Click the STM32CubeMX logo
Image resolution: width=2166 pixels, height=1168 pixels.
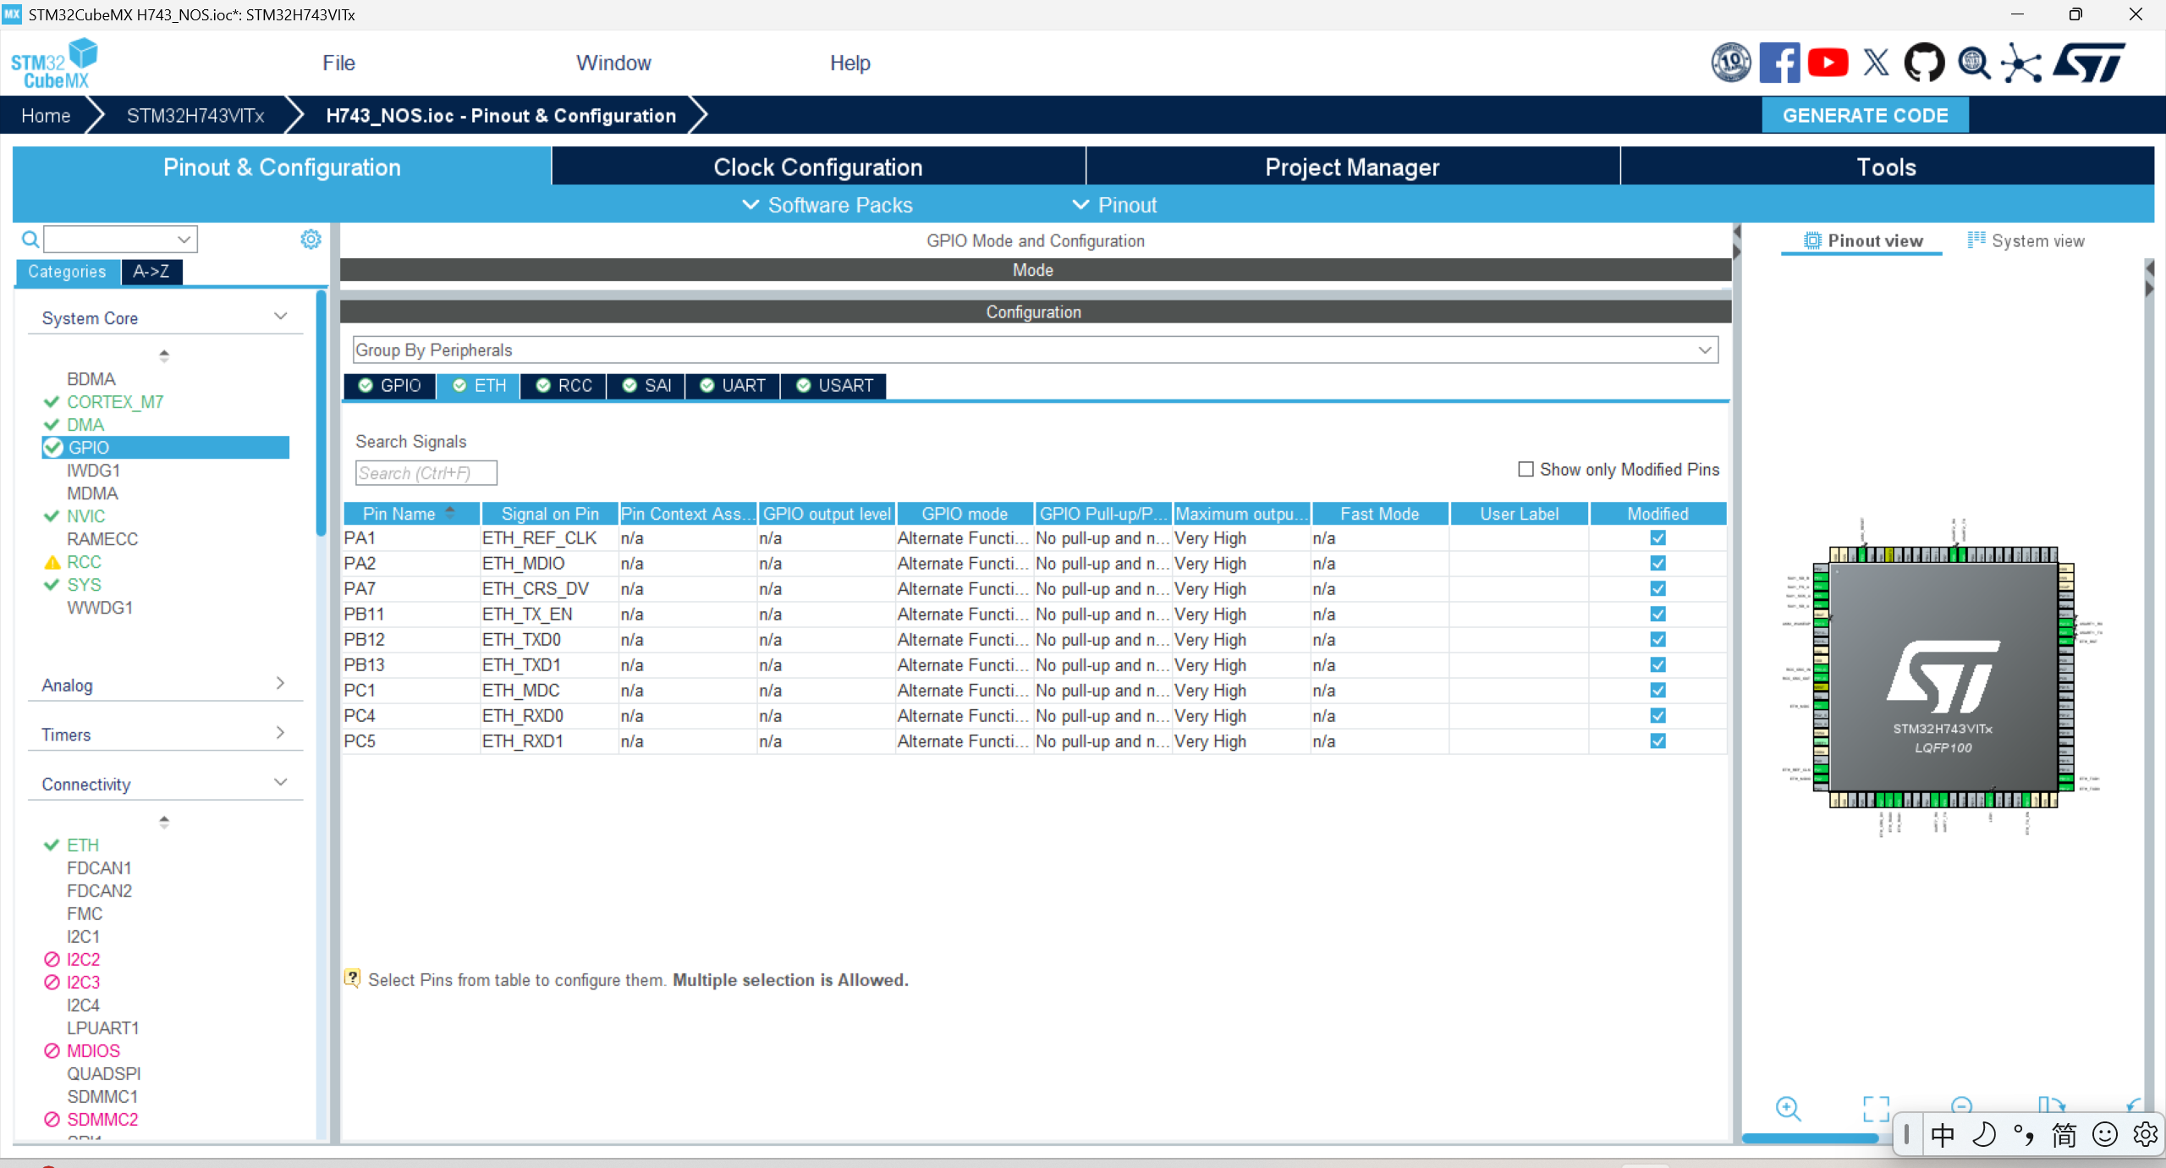click(54, 63)
